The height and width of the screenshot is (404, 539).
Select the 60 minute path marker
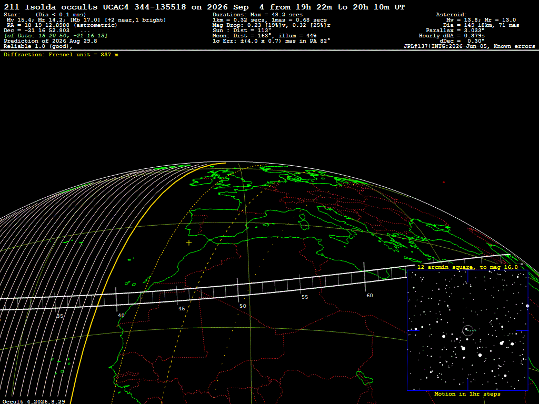click(x=370, y=296)
